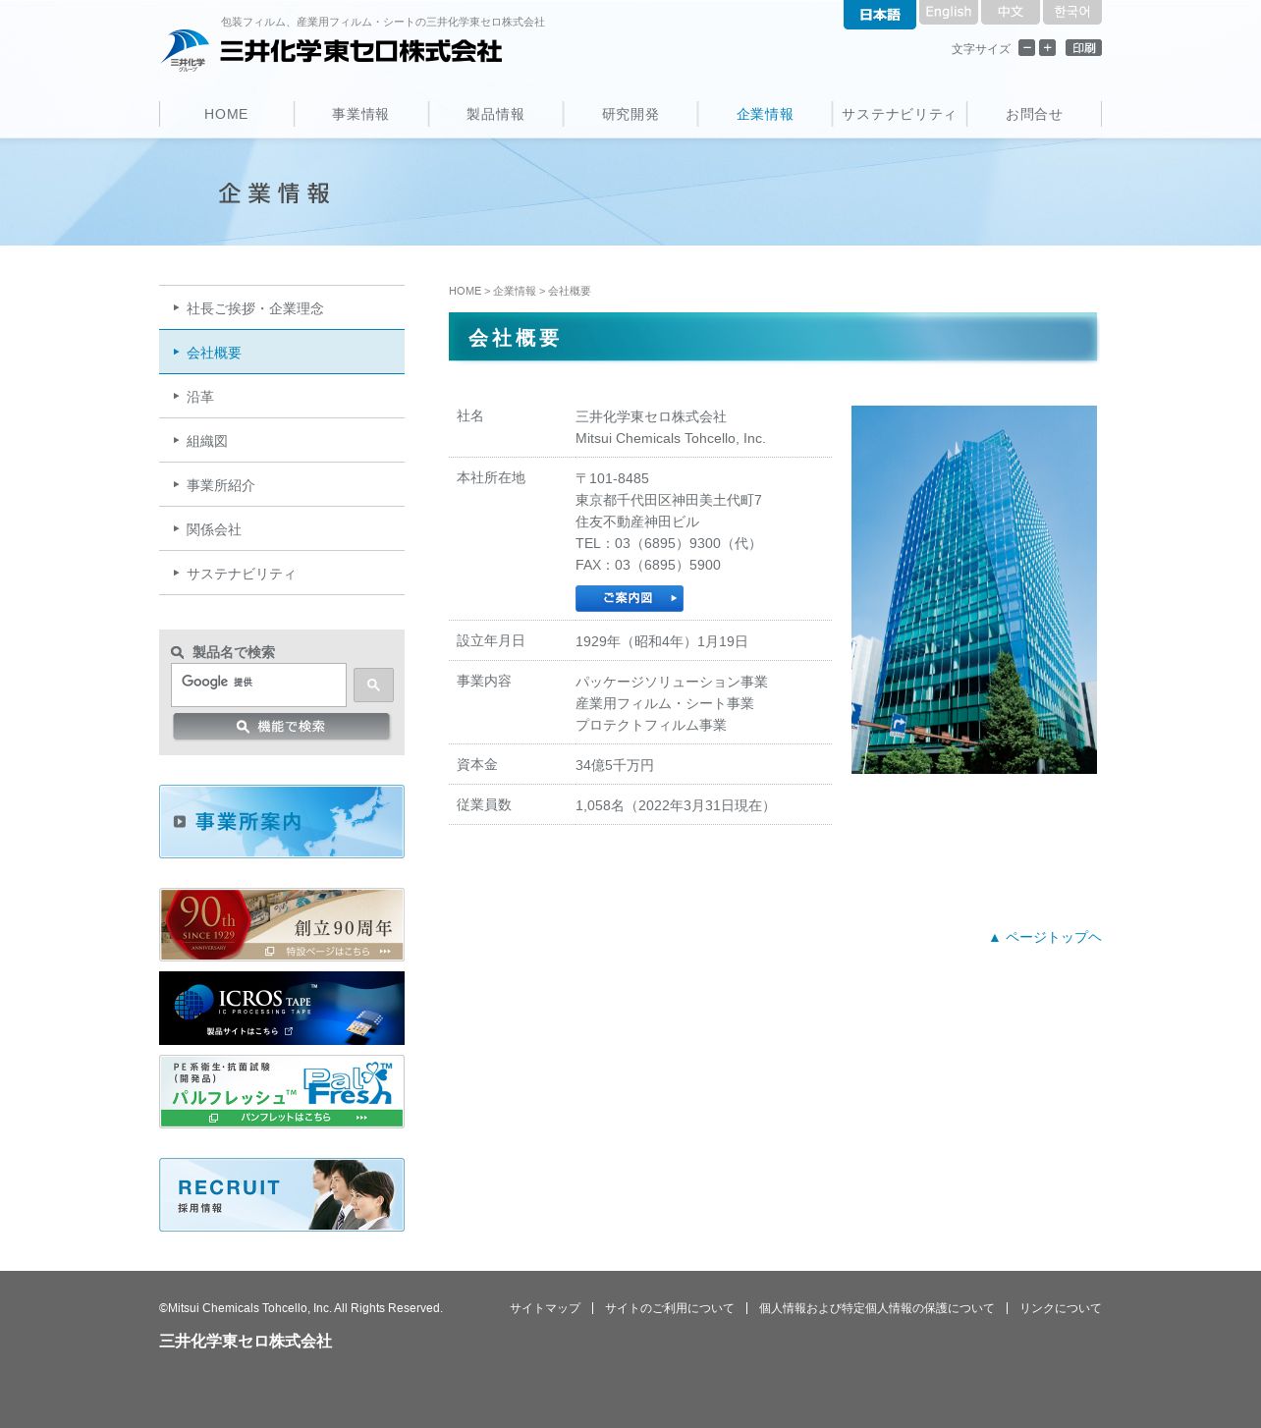Select 会社概要 in the sidebar
This screenshot has height=1428, width=1261.
tap(282, 353)
